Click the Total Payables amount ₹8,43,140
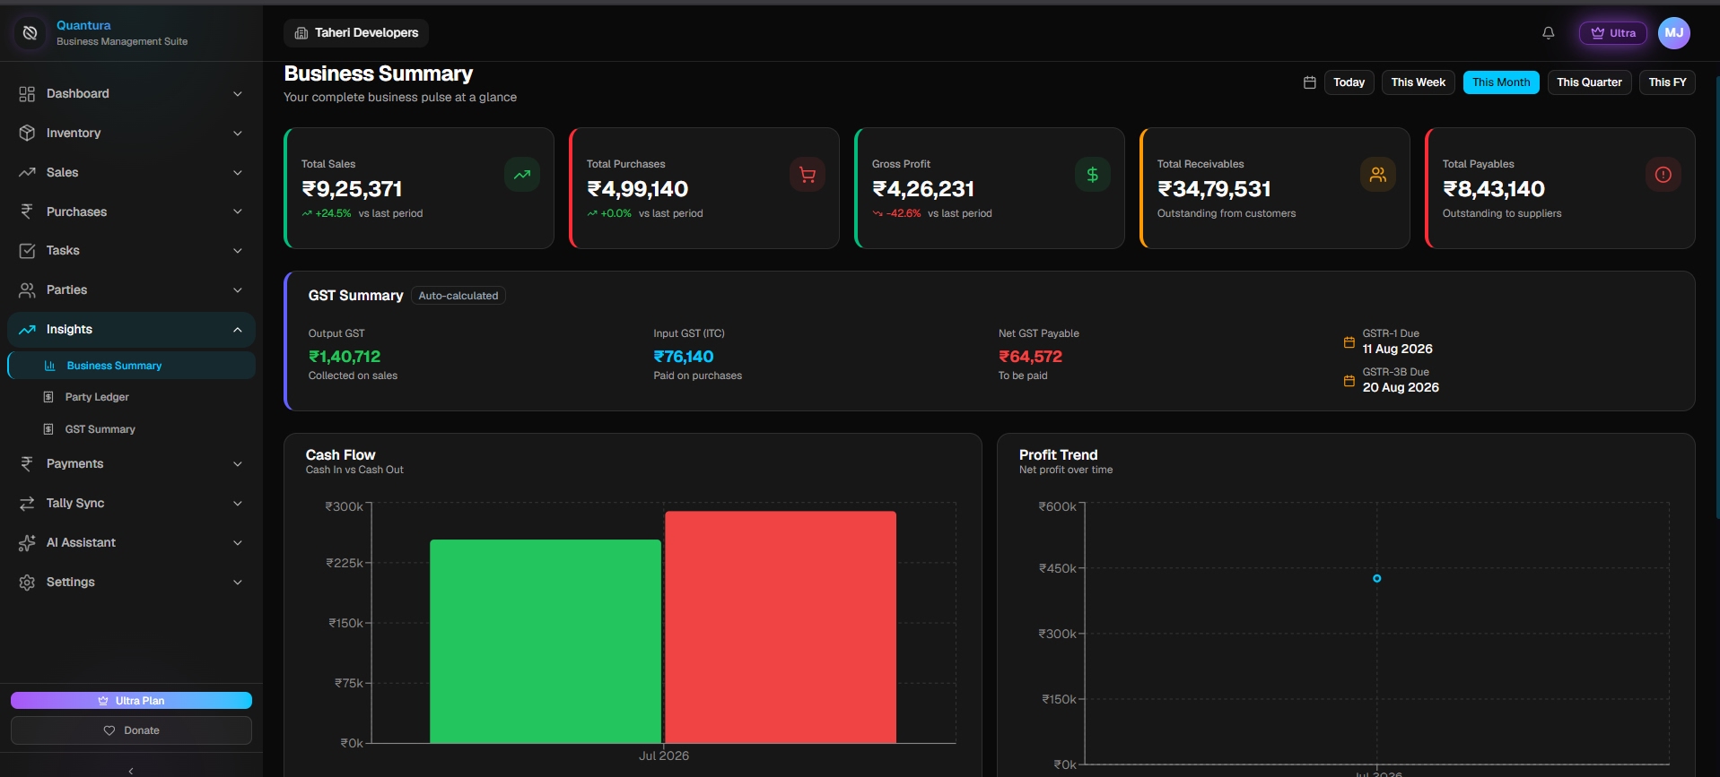 tap(1494, 189)
